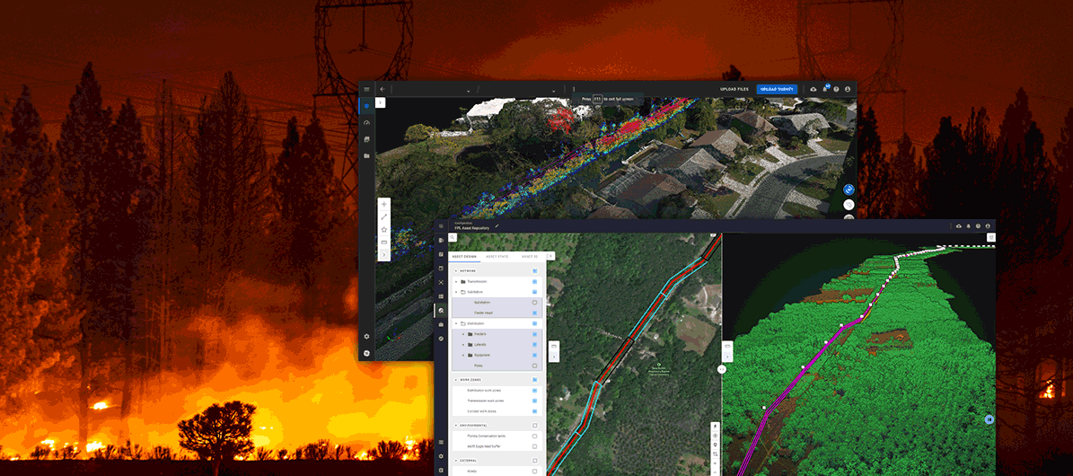
Task: Switch to the Asset State tab
Action: pyautogui.click(x=497, y=257)
